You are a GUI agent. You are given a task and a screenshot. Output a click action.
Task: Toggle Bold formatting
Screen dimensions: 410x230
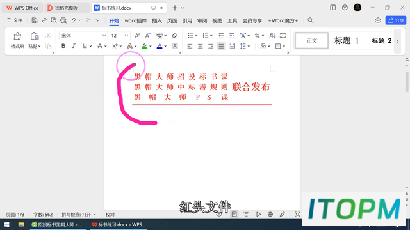tap(63, 46)
